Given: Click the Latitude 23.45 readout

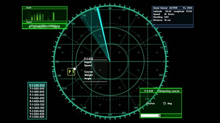Looking at the screenshot, I should pos(162,11).
